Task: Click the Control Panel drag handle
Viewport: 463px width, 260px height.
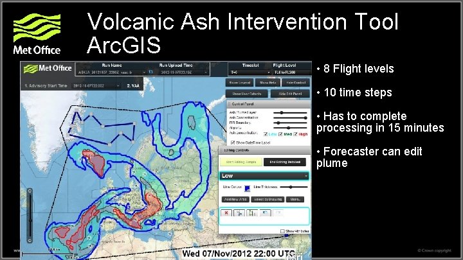Action: (229, 104)
